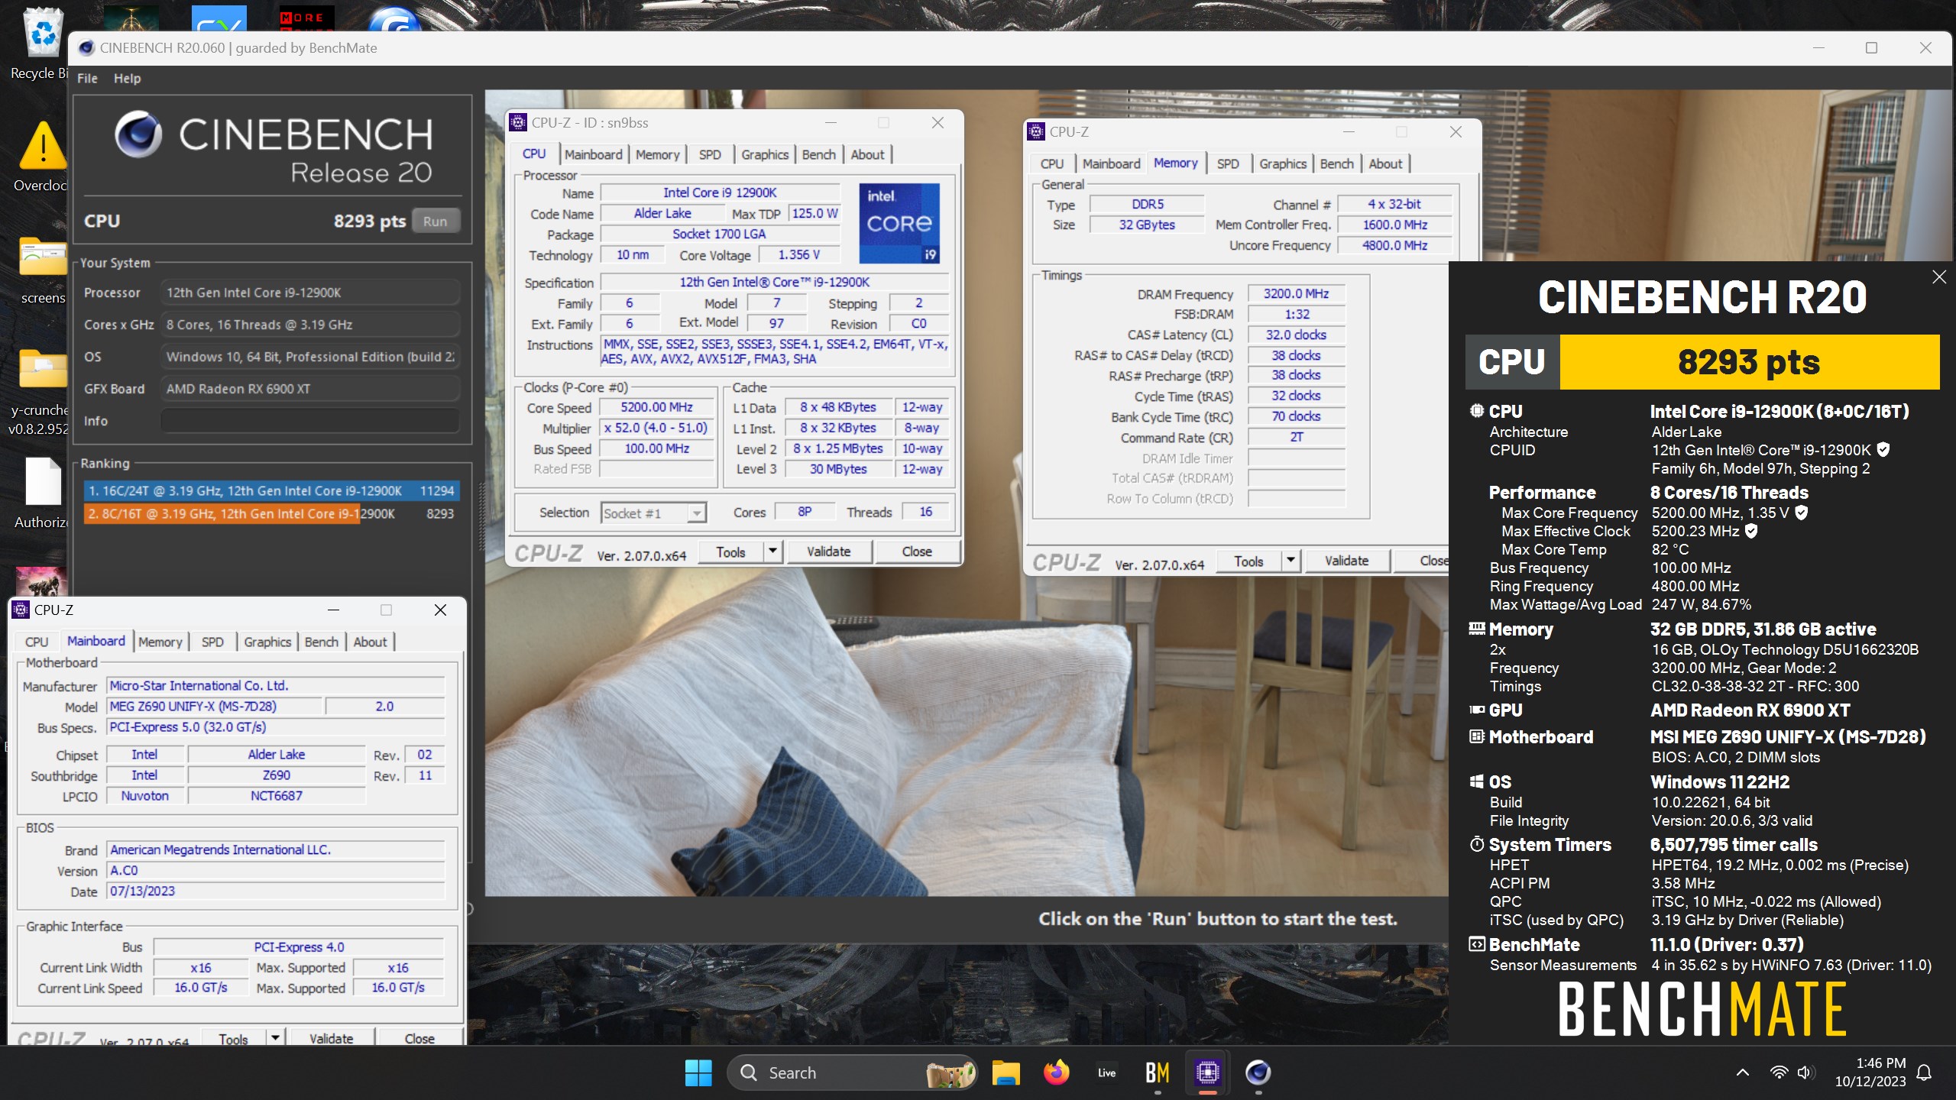Open CPU tab in CPU-Z memory window
The height and width of the screenshot is (1100, 1956).
[x=1051, y=163]
